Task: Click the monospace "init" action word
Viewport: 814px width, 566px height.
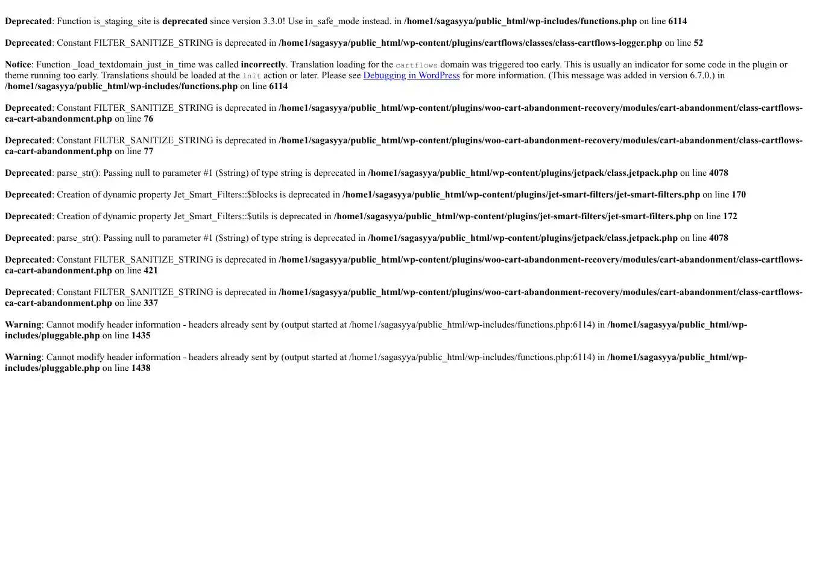Action: [251, 76]
